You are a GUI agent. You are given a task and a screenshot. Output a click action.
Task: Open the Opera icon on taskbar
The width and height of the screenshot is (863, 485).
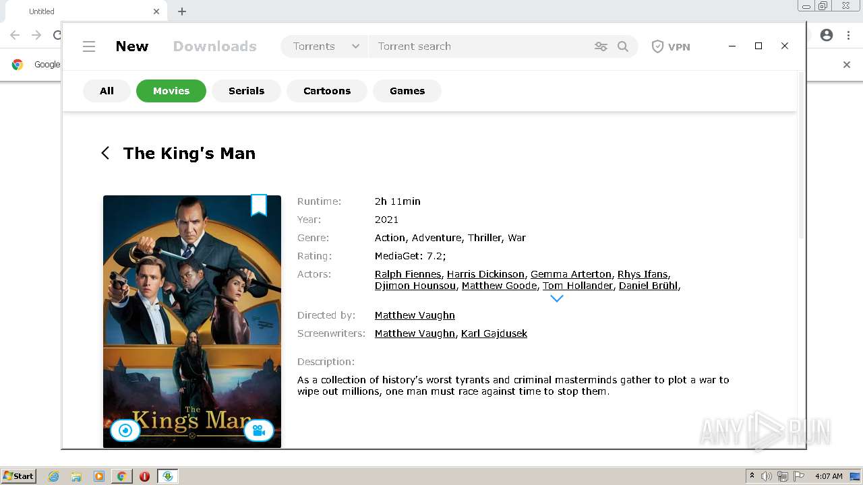click(x=144, y=476)
